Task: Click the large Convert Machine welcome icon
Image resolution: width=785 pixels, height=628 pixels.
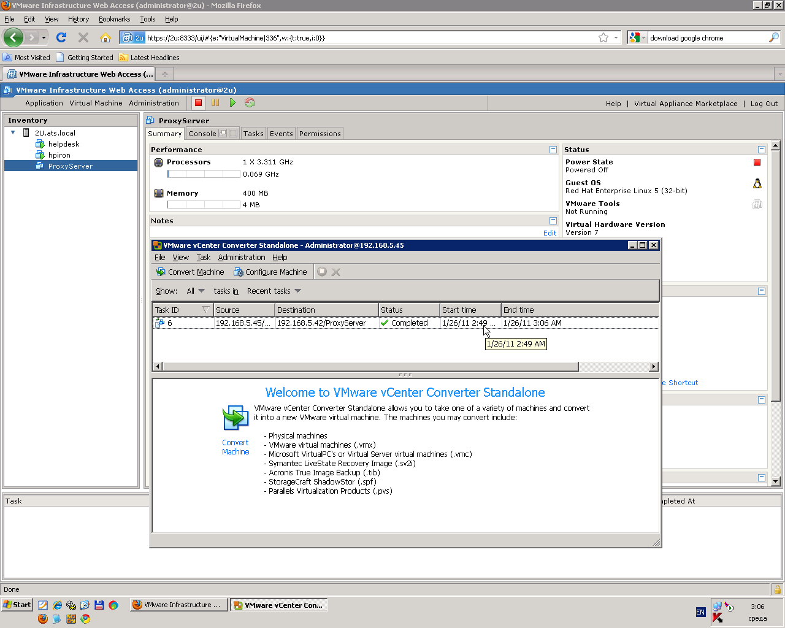Action: pyautogui.click(x=235, y=418)
